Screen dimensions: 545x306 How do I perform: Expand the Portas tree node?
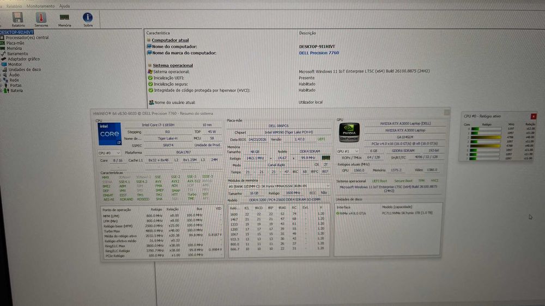click(x=1, y=85)
